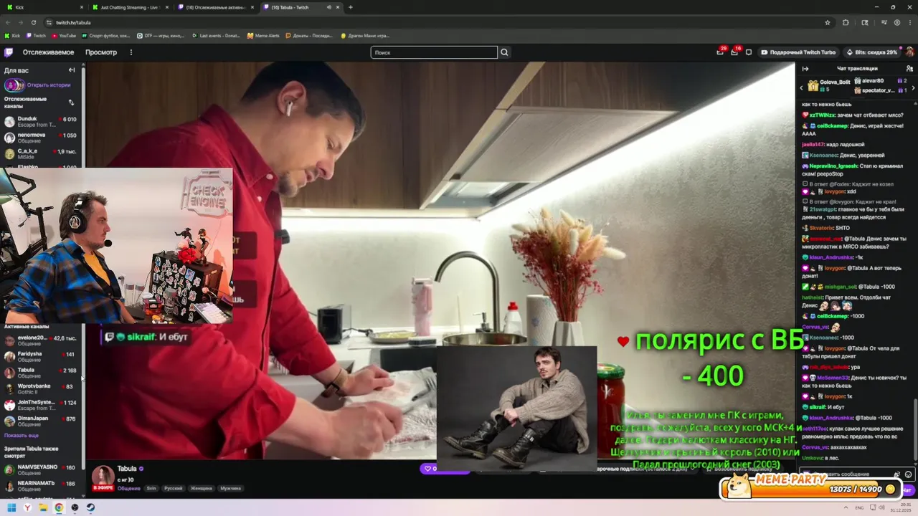Open NAMVSEYASNO channel in the sidebar
The width and height of the screenshot is (918, 516).
tap(41, 469)
